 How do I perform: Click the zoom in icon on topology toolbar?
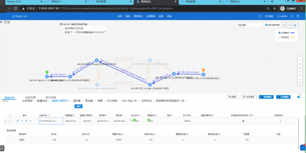[300, 56]
